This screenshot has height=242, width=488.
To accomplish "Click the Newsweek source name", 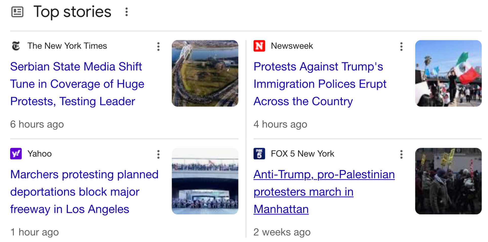I will (x=292, y=46).
